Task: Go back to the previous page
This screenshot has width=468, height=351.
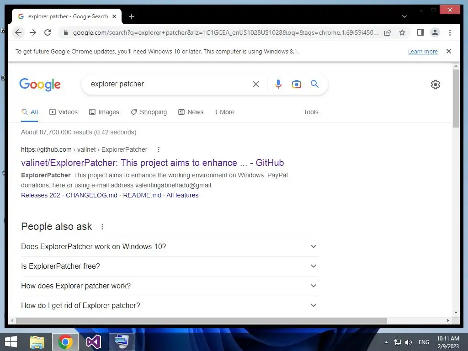Action: point(18,32)
